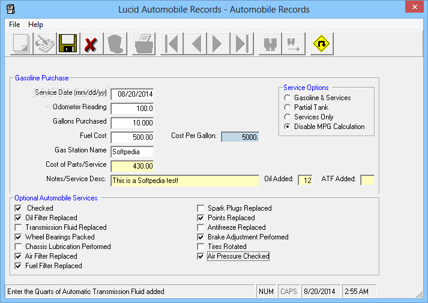Go to the first record
The image size is (428, 303).
click(x=172, y=44)
